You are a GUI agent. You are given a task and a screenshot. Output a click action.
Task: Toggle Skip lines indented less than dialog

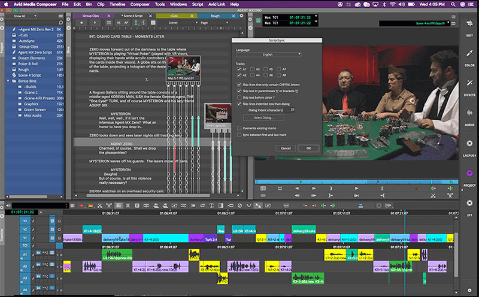coord(239,104)
